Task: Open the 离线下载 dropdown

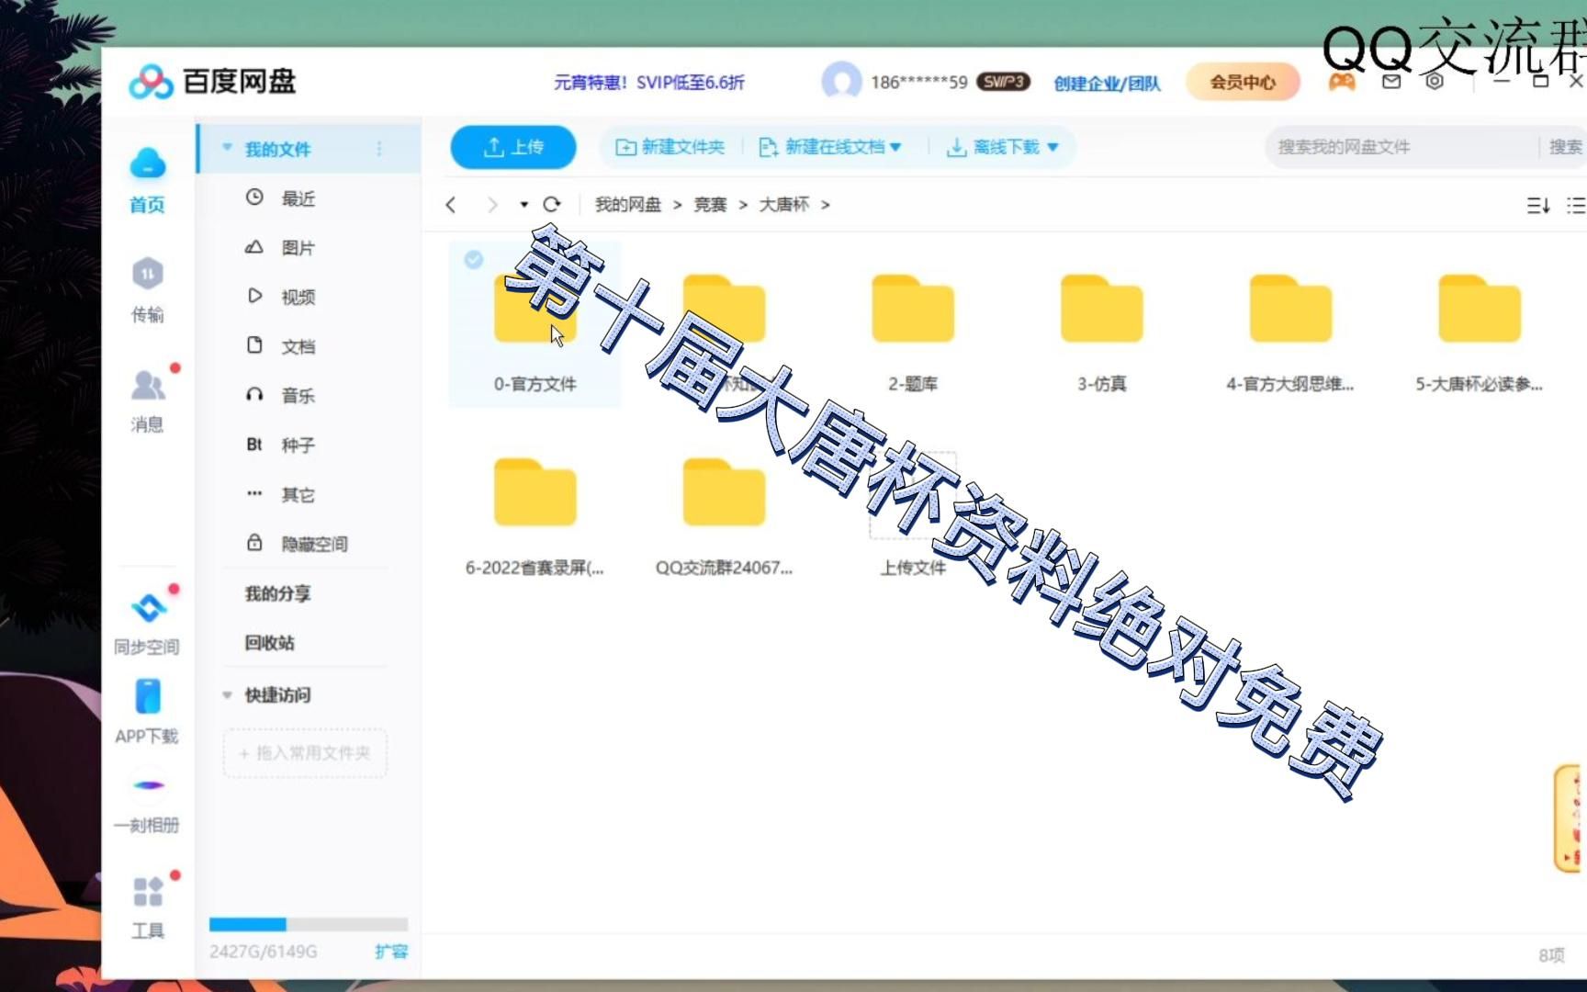Action: (x=1003, y=147)
